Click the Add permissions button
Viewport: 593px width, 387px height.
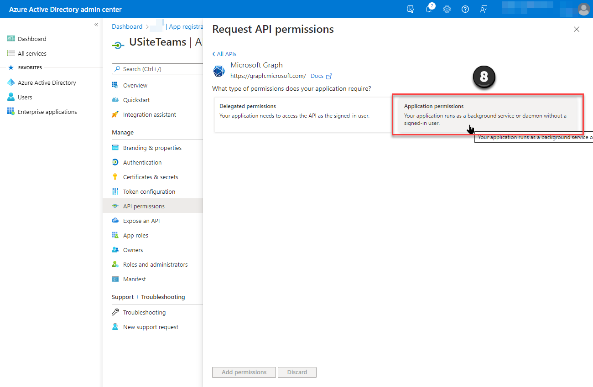(244, 372)
